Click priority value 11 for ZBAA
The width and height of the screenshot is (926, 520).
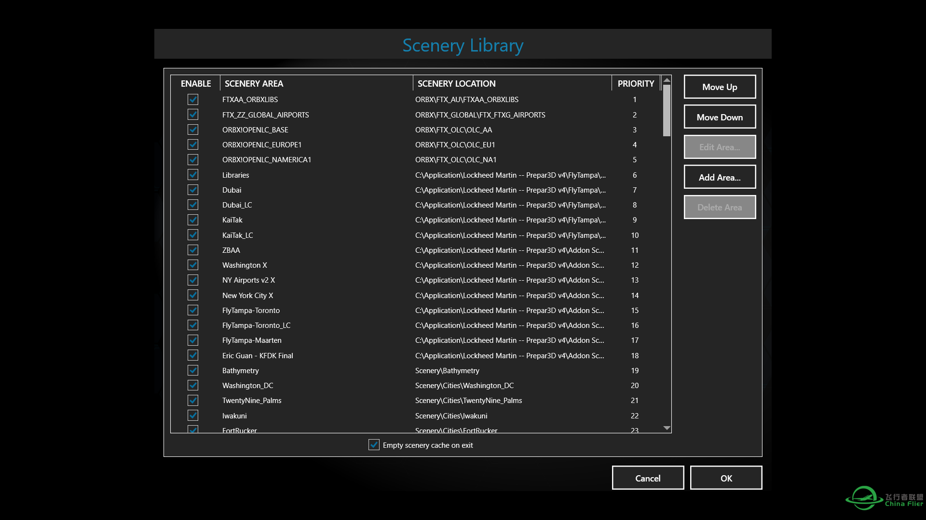click(635, 250)
